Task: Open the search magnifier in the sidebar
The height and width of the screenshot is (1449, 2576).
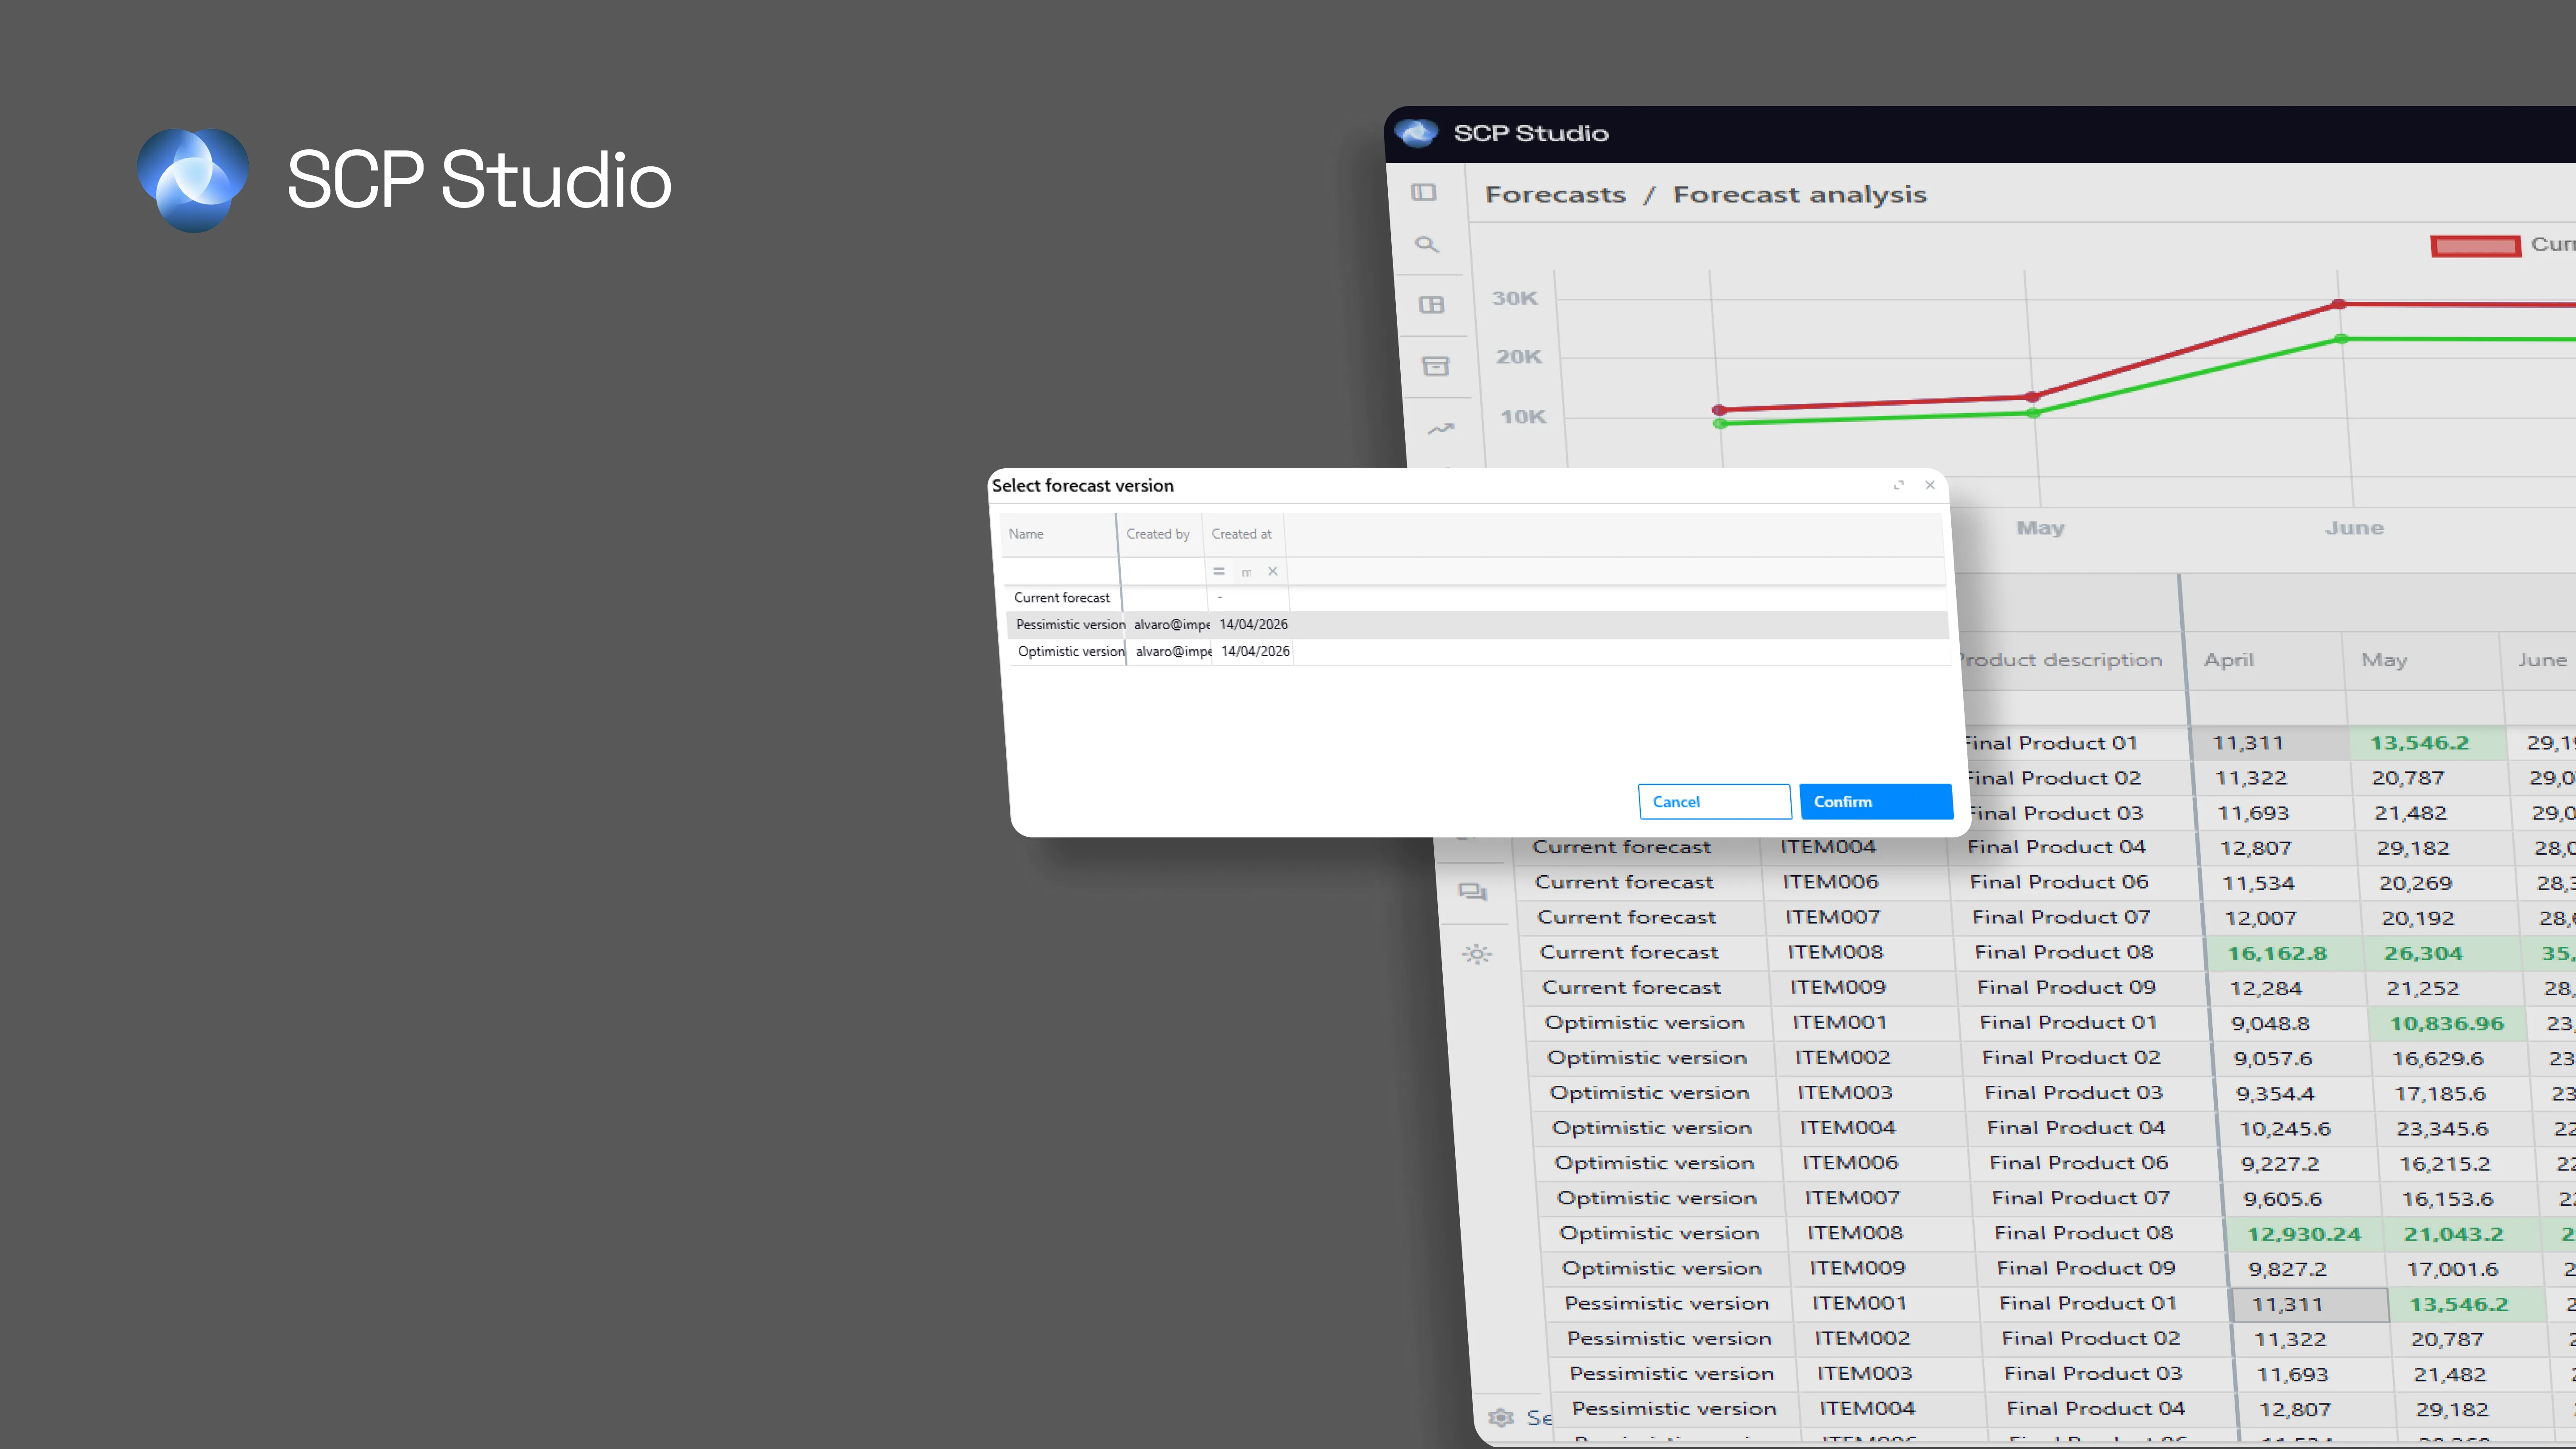Action: point(1427,244)
